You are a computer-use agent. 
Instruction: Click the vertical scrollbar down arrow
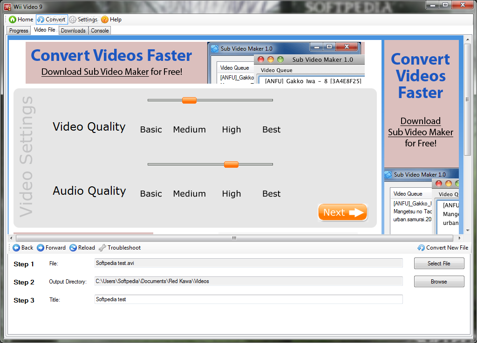click(x=467, y=231)
